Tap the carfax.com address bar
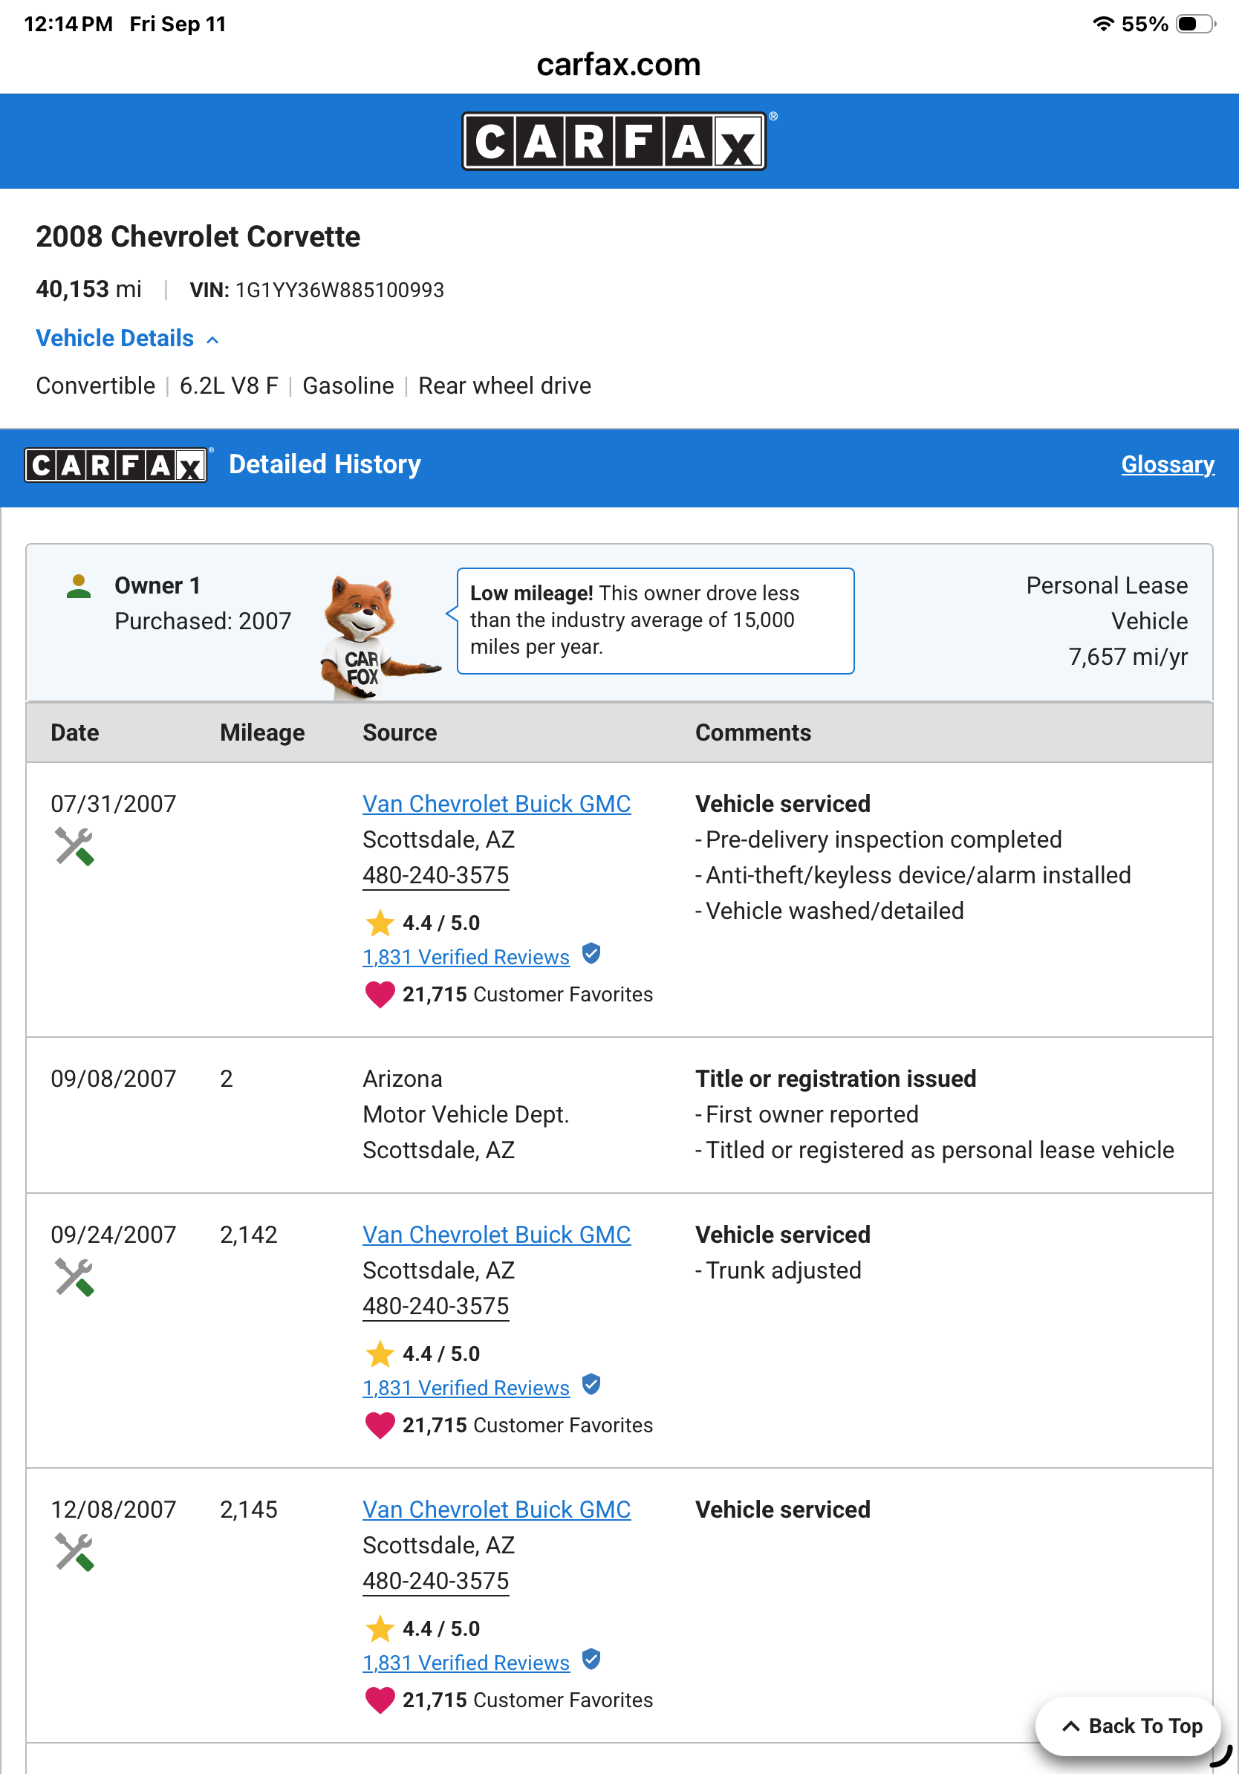This screenshot has height=1774, width=1239. coord(619,64)
